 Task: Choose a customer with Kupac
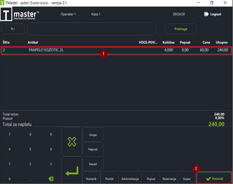[x=187, y=179]
